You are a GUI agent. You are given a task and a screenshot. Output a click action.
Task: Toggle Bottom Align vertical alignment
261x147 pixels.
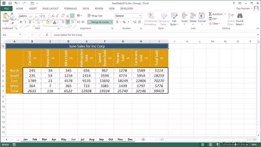click(x=72, y=16)
